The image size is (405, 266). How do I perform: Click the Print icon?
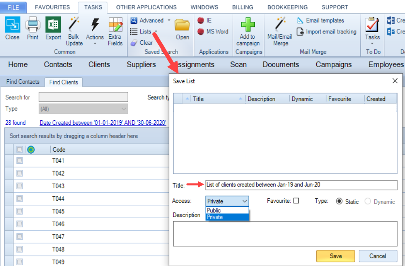coord(33,25)
